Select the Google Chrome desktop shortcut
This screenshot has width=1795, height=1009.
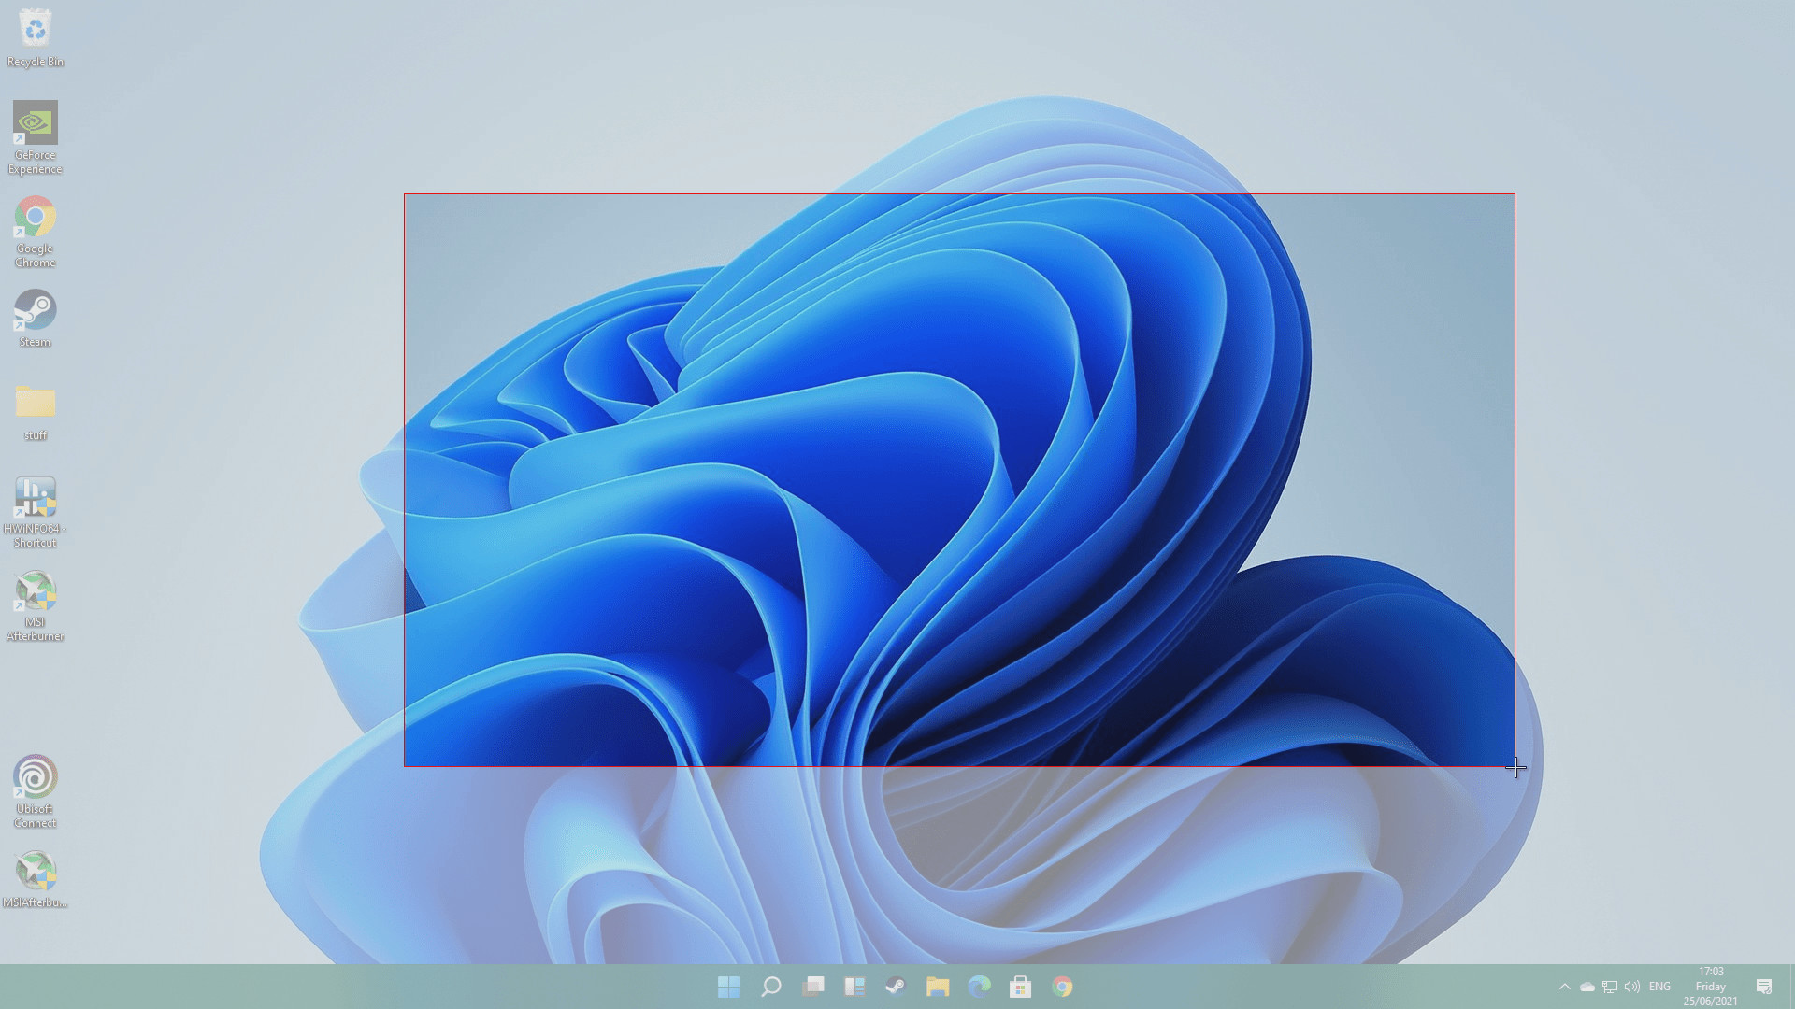coord(35,231)
